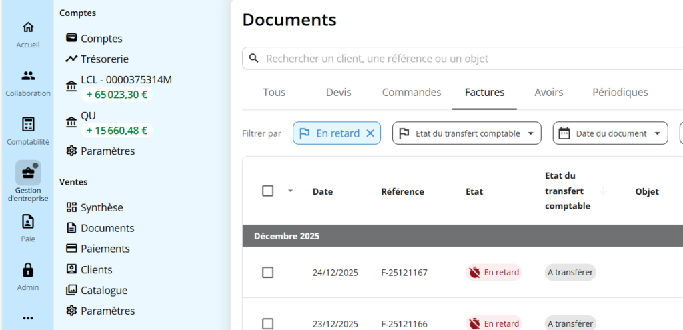Click the Etat column header
The width and height of the screenshot is (683, 330).
pyautogui.click(x=474, y=191)
